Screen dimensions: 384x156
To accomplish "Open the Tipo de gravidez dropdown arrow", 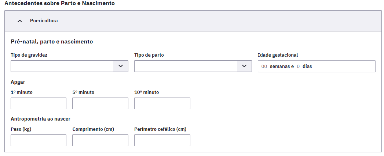I will point(121,66).
